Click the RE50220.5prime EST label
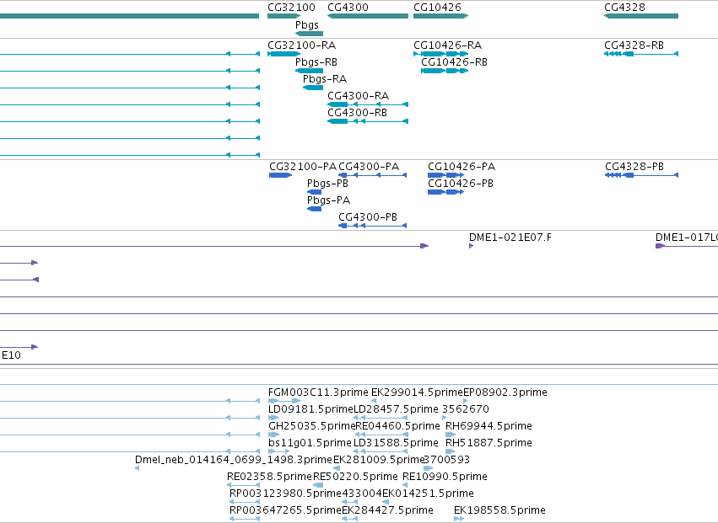This screenshot has width=718, height=523. (355, 477)
